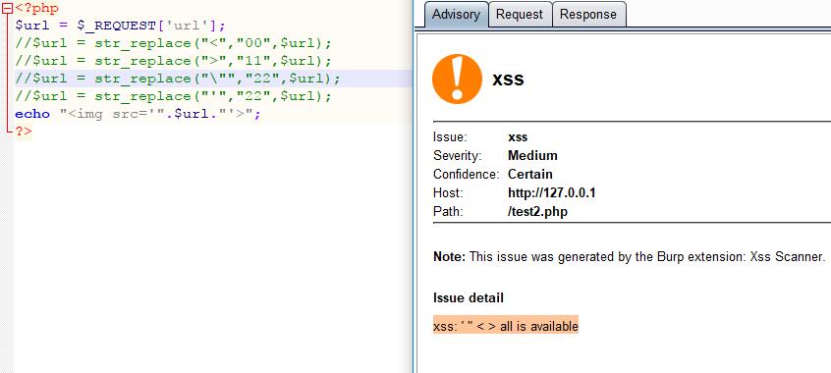Screen dimensions: 831x373
Task: Click the orange exclamation severity icon
Action: coord(457,79)
